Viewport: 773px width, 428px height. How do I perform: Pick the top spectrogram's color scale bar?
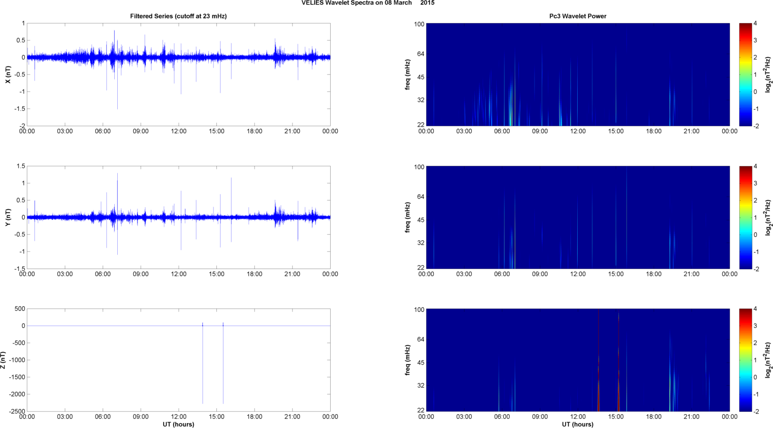click(746, 74)
